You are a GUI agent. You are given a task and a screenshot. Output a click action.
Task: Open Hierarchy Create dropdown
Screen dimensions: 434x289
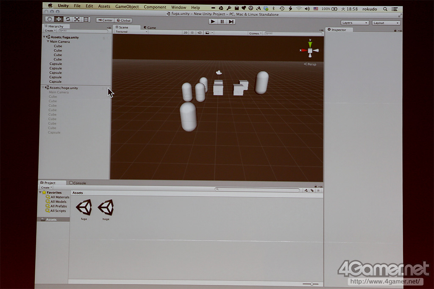(x=50, y=30)
